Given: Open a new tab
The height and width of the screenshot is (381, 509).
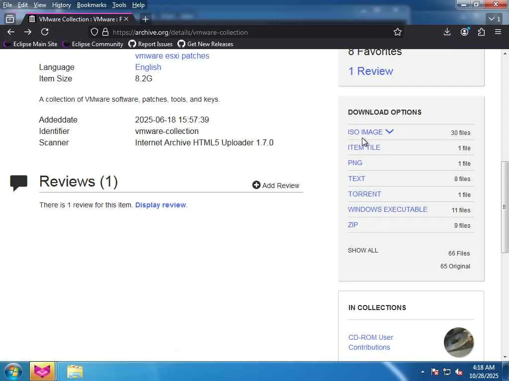Looking at the screenshot, I should [146, 19].
